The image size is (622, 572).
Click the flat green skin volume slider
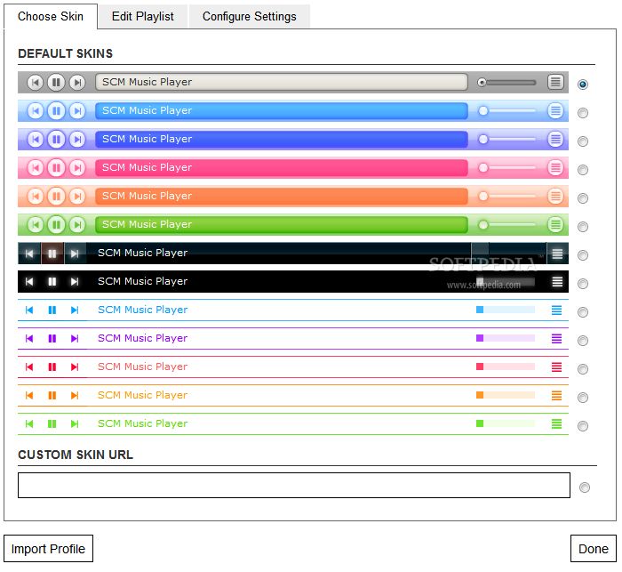tap(506, 423)
